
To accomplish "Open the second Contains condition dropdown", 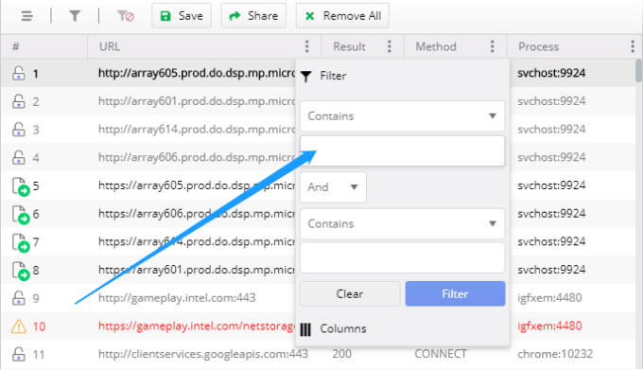I will (x=402, y=223).
